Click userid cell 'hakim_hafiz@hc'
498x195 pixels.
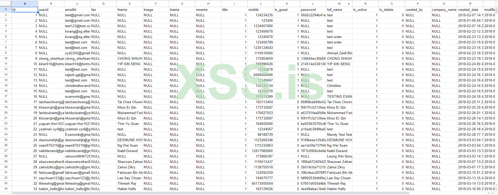pos(51,189)
